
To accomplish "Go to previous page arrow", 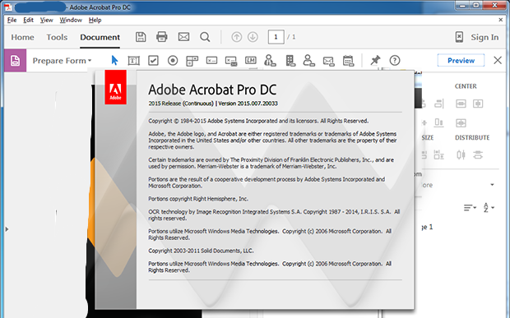I will (236, 37).
